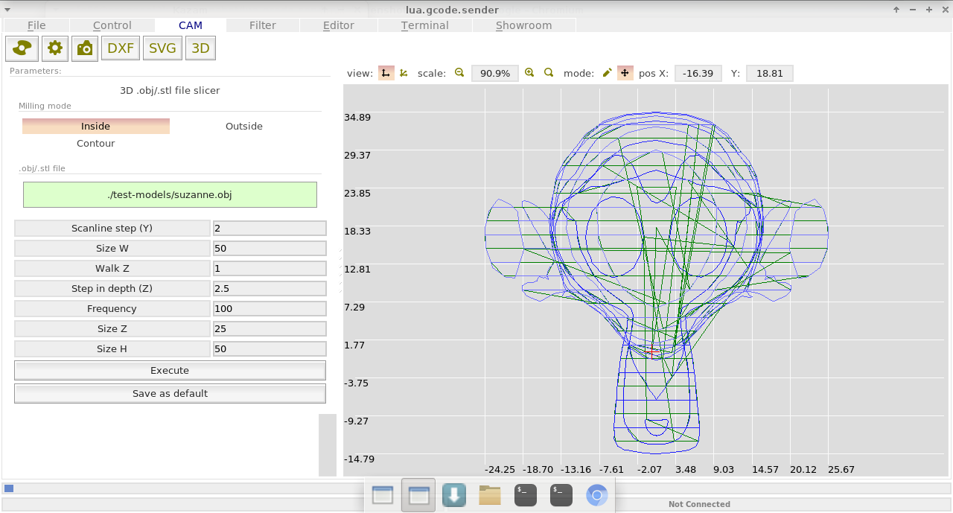Click the pos Y value field

point(770,74)
